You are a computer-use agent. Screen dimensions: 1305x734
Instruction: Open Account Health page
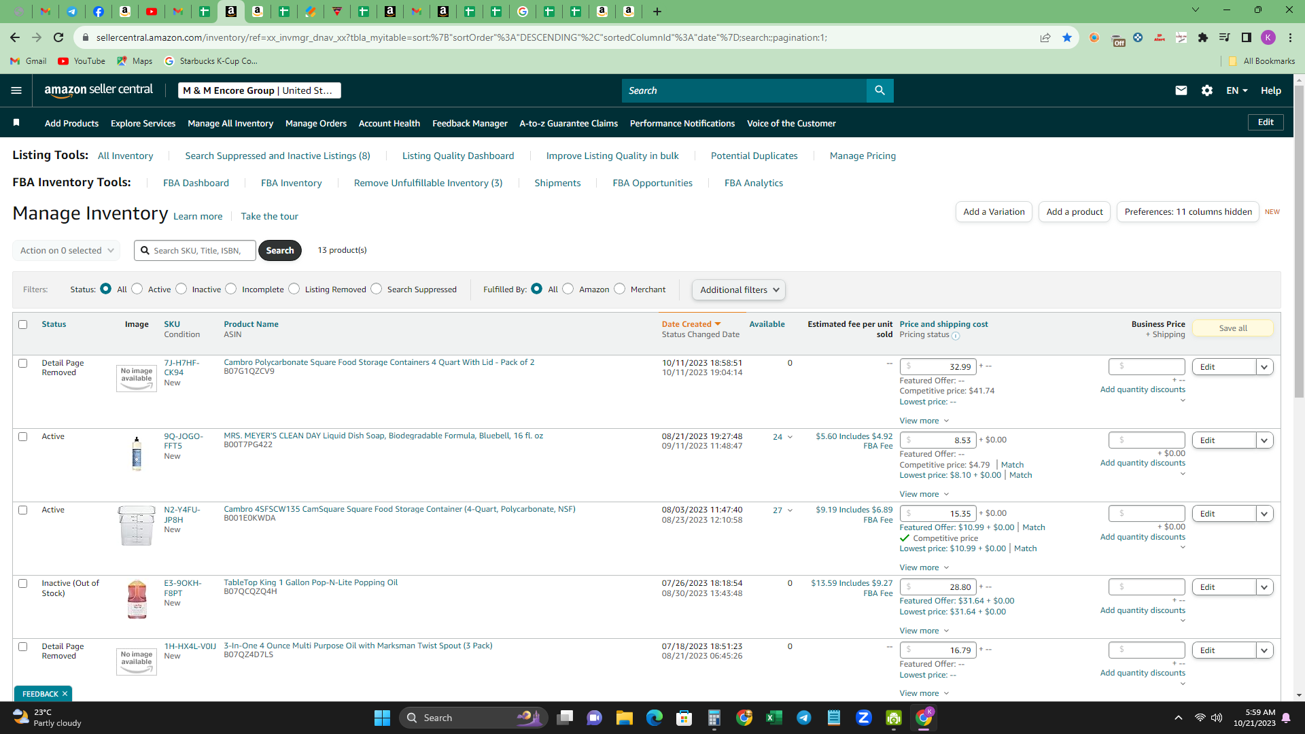pos(389,123)
